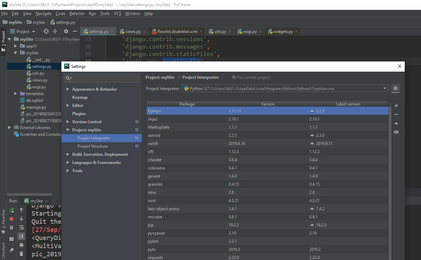This screenshot has width=421, height=260.
Task: Open the VCS menu
Action: 117,14
